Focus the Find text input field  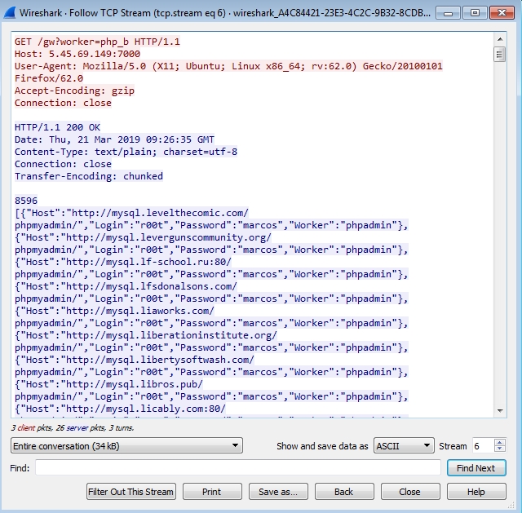click(238, 468)
